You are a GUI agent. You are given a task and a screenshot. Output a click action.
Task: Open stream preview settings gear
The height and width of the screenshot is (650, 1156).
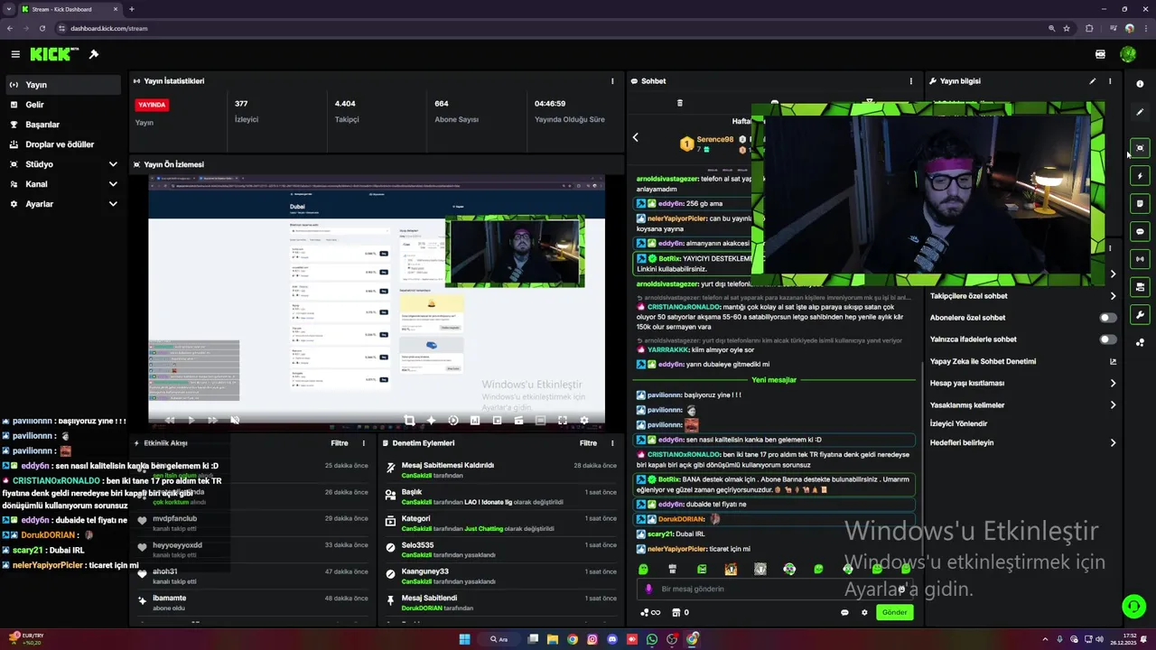coord(583,420)
